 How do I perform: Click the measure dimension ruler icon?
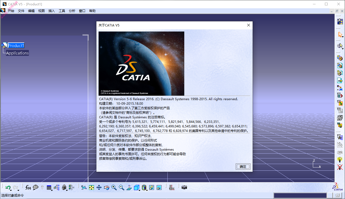click(172, 188)
